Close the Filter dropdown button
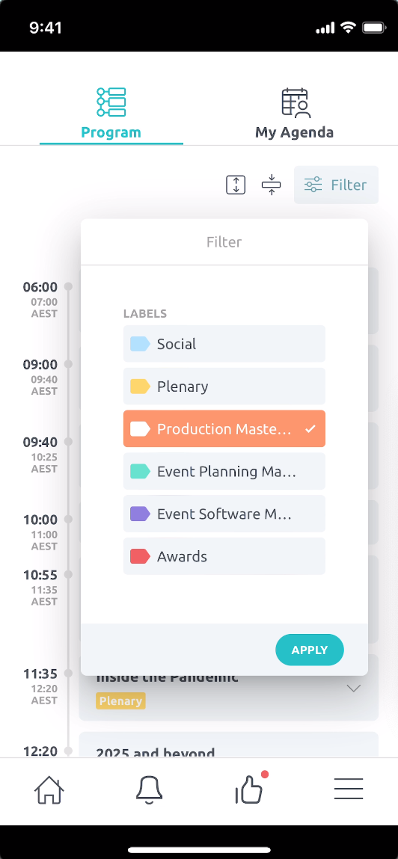Viewport: 398px width, 859px height. [x=336, y=185]
